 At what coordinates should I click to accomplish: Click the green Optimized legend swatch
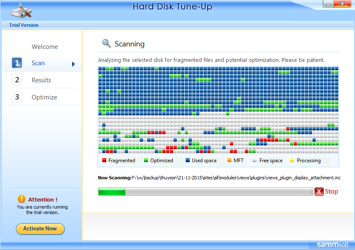(146, 161)
